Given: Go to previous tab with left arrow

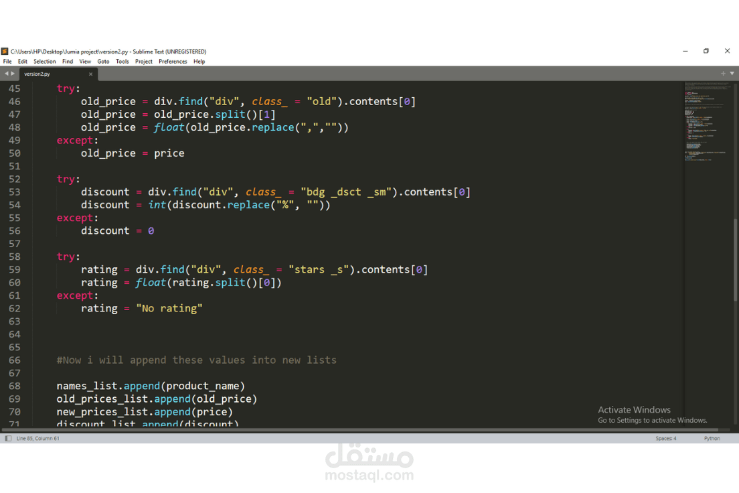Looking at the screenshot, I should pyautogui.click(x=7, y=74).
